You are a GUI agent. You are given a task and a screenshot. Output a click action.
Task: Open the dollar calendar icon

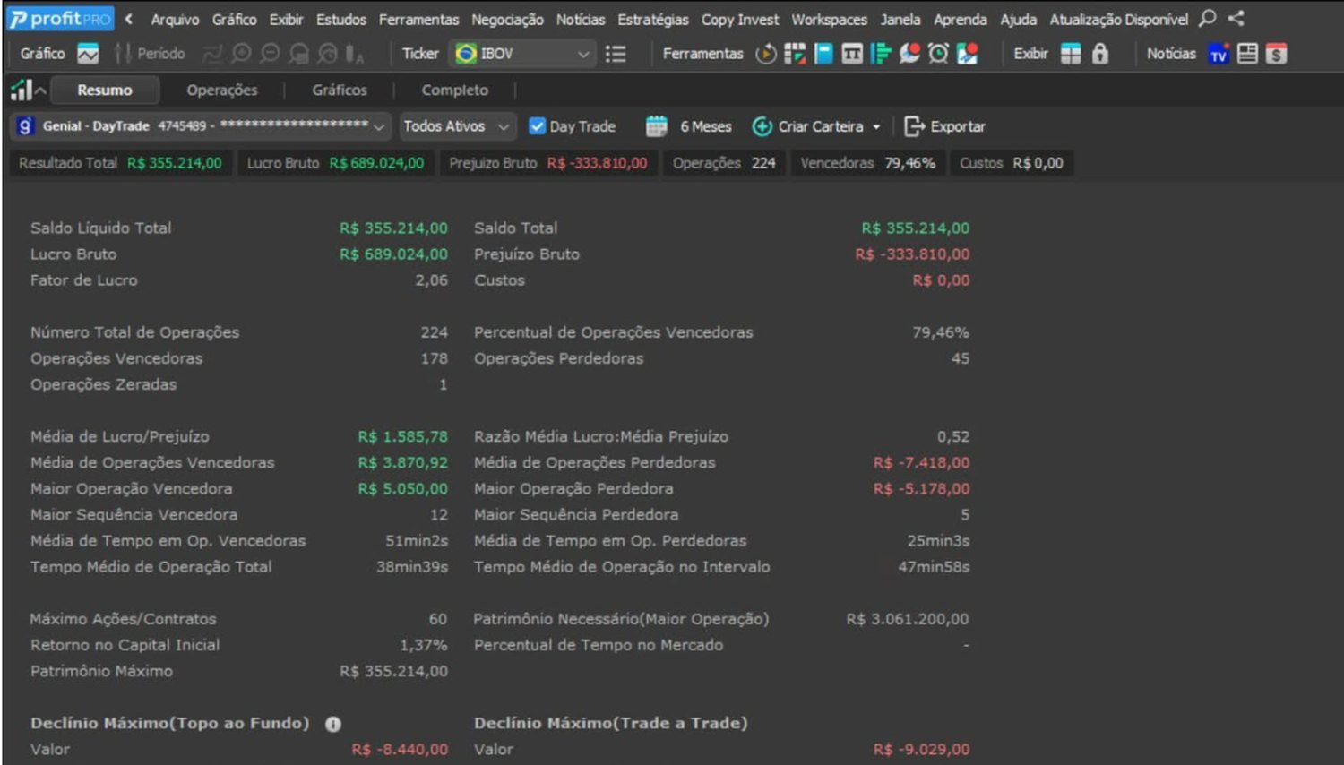(x=1277, y=54)
